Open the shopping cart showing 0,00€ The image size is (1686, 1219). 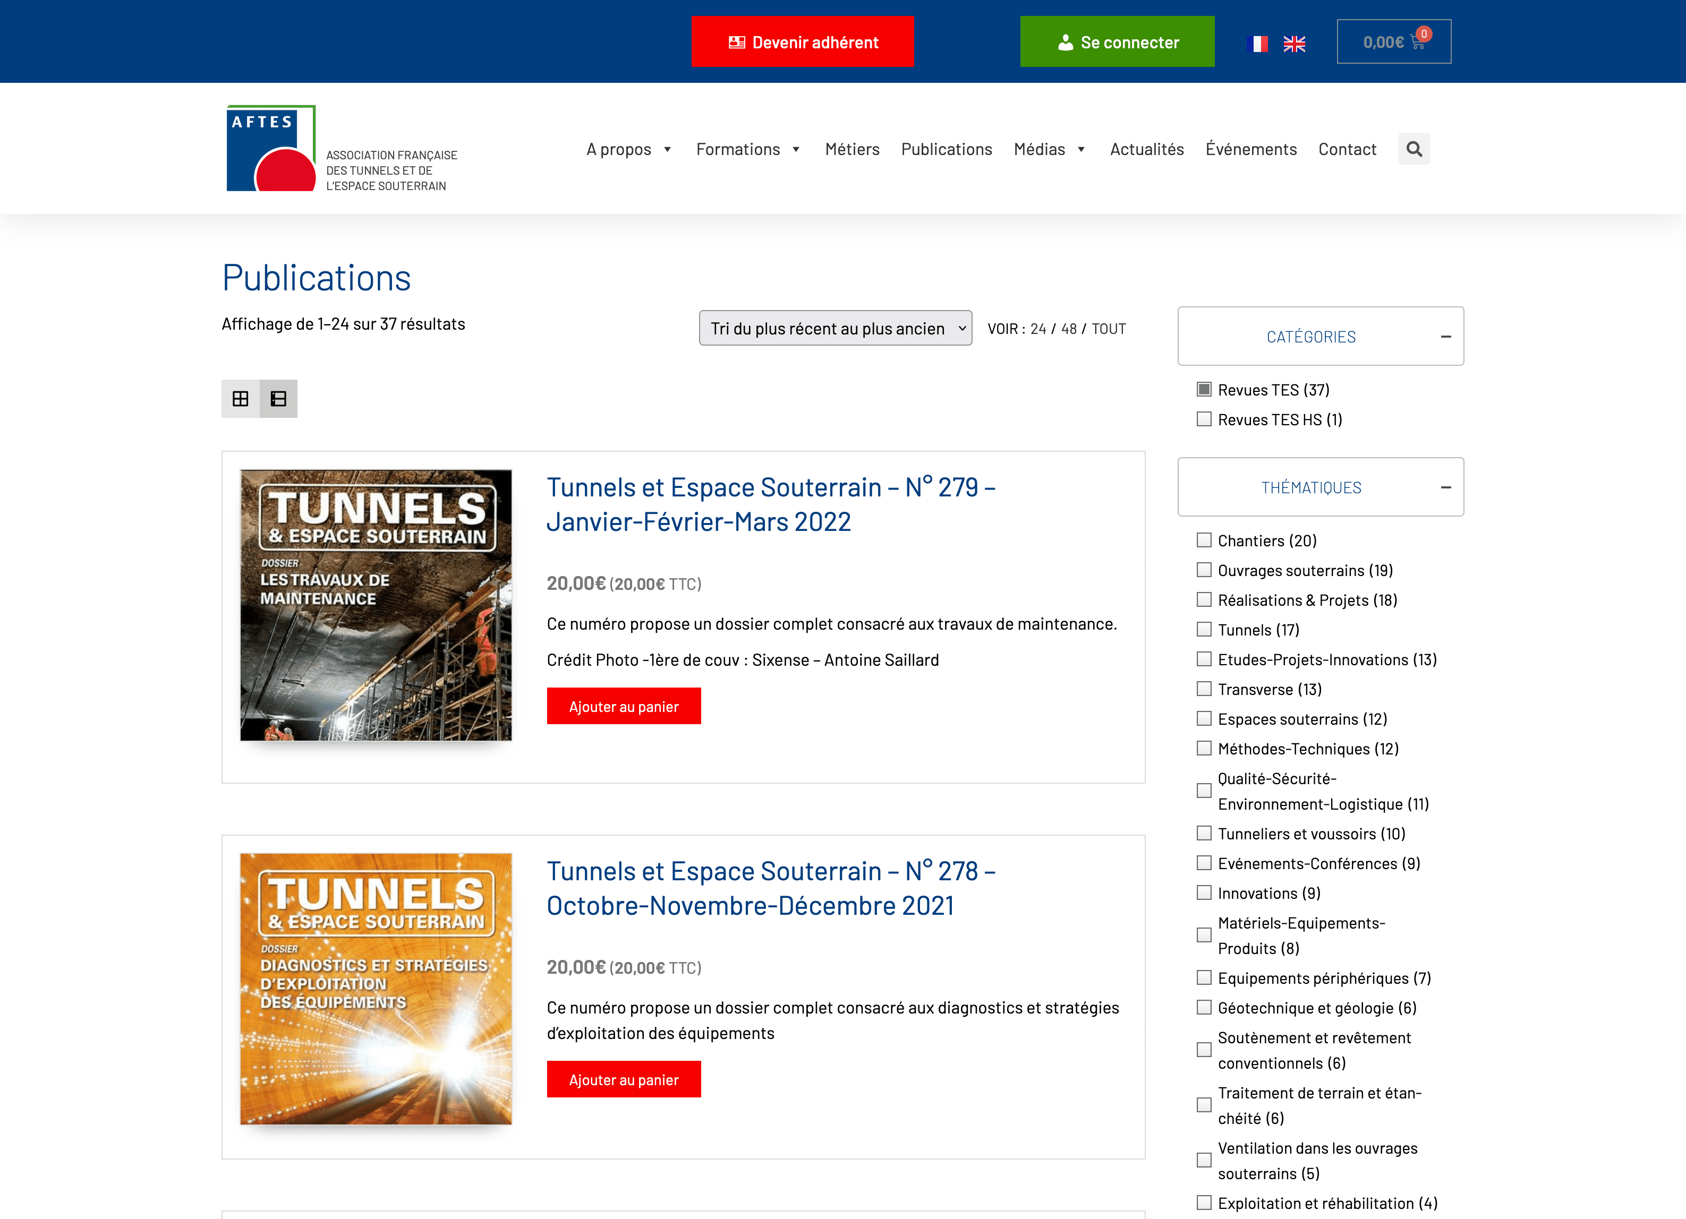pyautogui.click(x=1394, y=41)
